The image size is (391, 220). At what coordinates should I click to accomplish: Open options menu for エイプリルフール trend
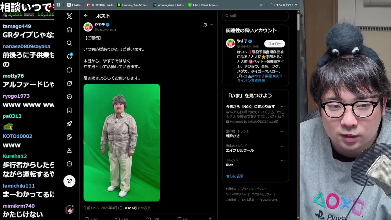coord(283,146)
